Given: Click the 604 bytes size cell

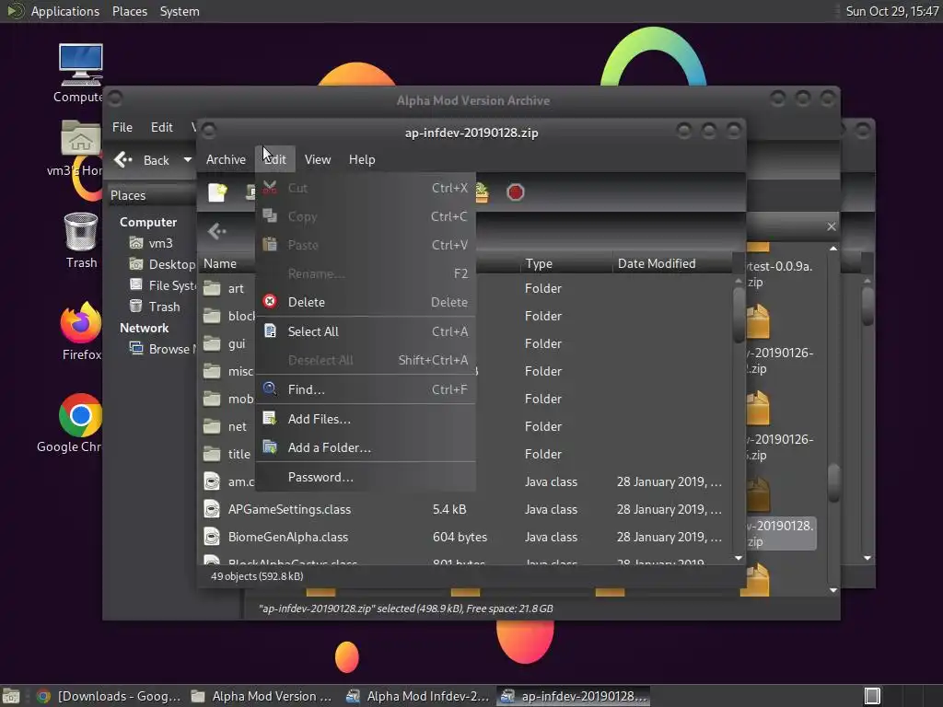Looking at the screenshot, I should coord(460,537).
